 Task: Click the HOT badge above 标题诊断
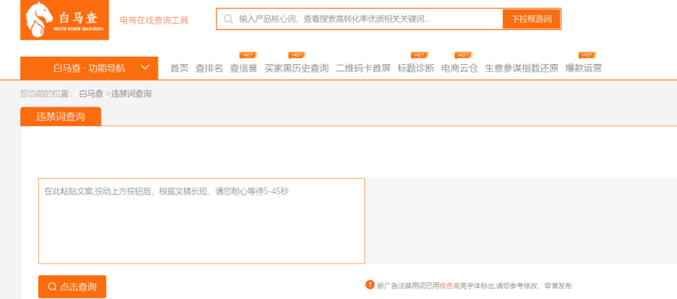point(419,55)
